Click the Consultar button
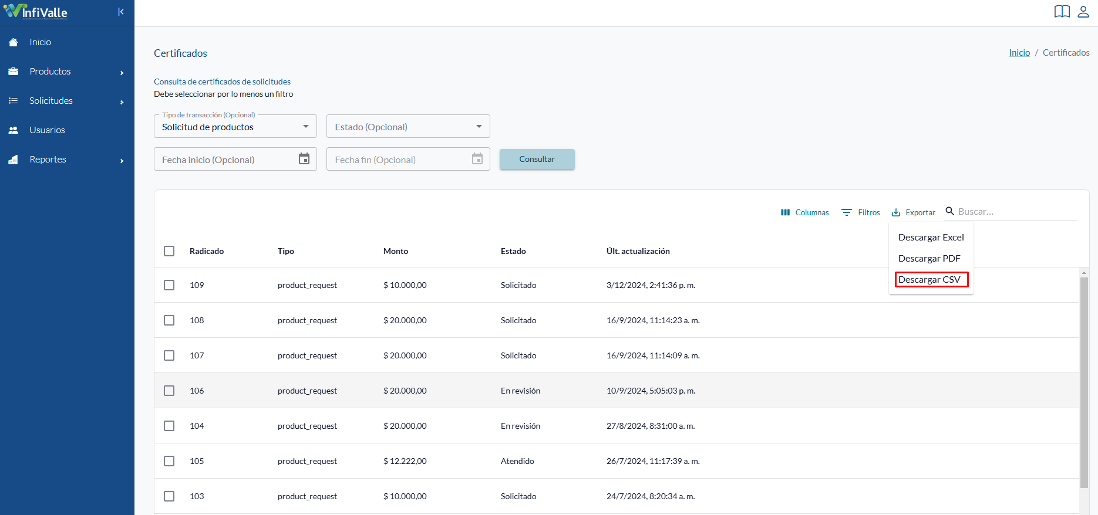The image size is (1098, 515). tap(537, 159)
